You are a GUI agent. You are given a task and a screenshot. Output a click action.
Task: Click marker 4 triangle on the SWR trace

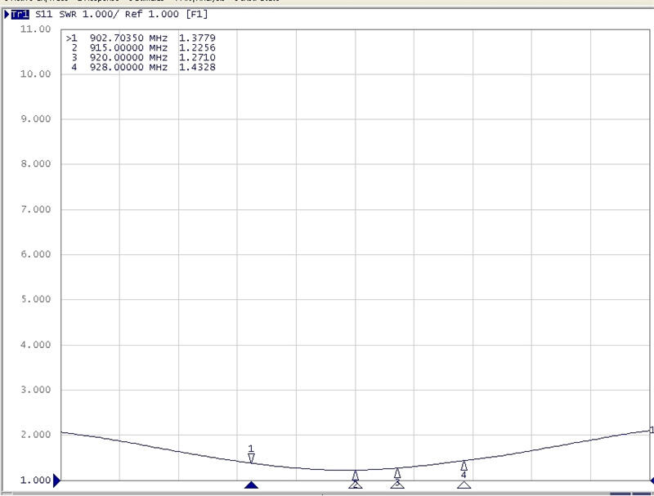tap(464, 465)
